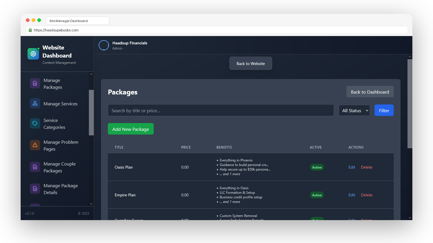Click the Manage Packages document icon
433x243 pixels.
pos(35,83)
